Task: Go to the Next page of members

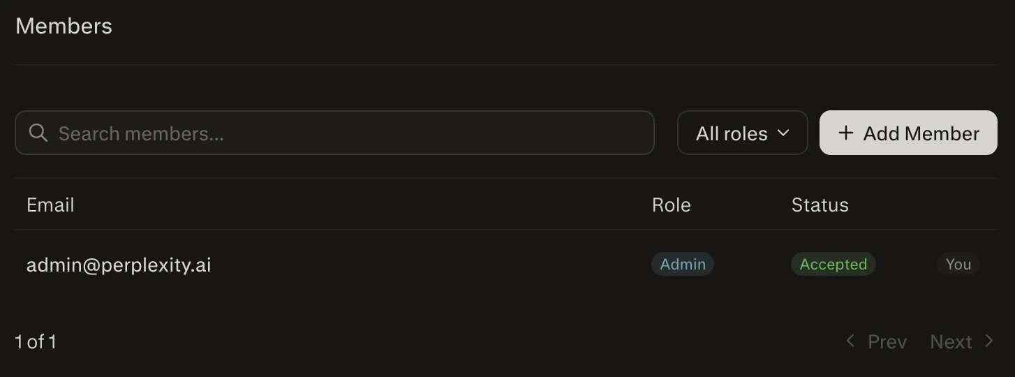Action: (x=962, y=341)
